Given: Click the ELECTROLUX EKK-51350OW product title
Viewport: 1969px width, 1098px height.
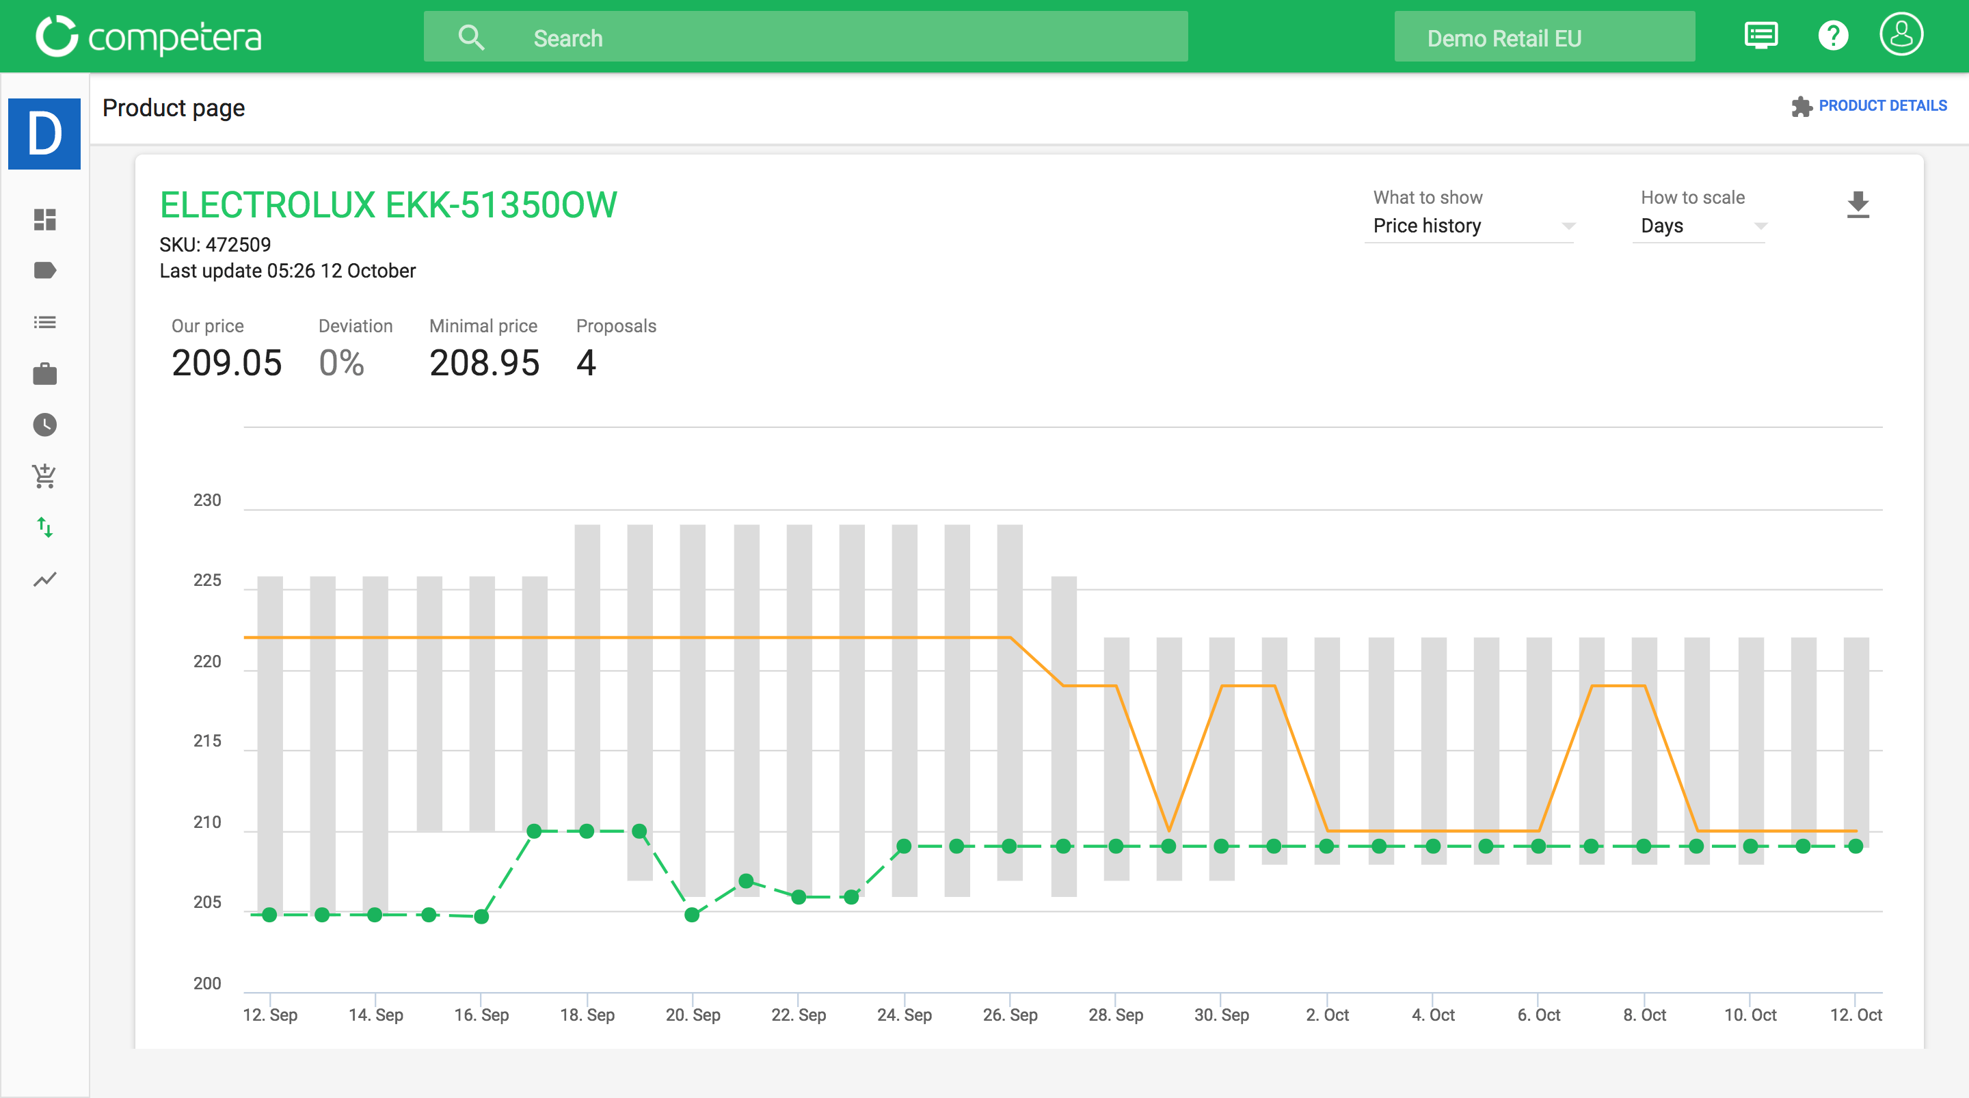Looking at the screenshot, I should (388, 204).
